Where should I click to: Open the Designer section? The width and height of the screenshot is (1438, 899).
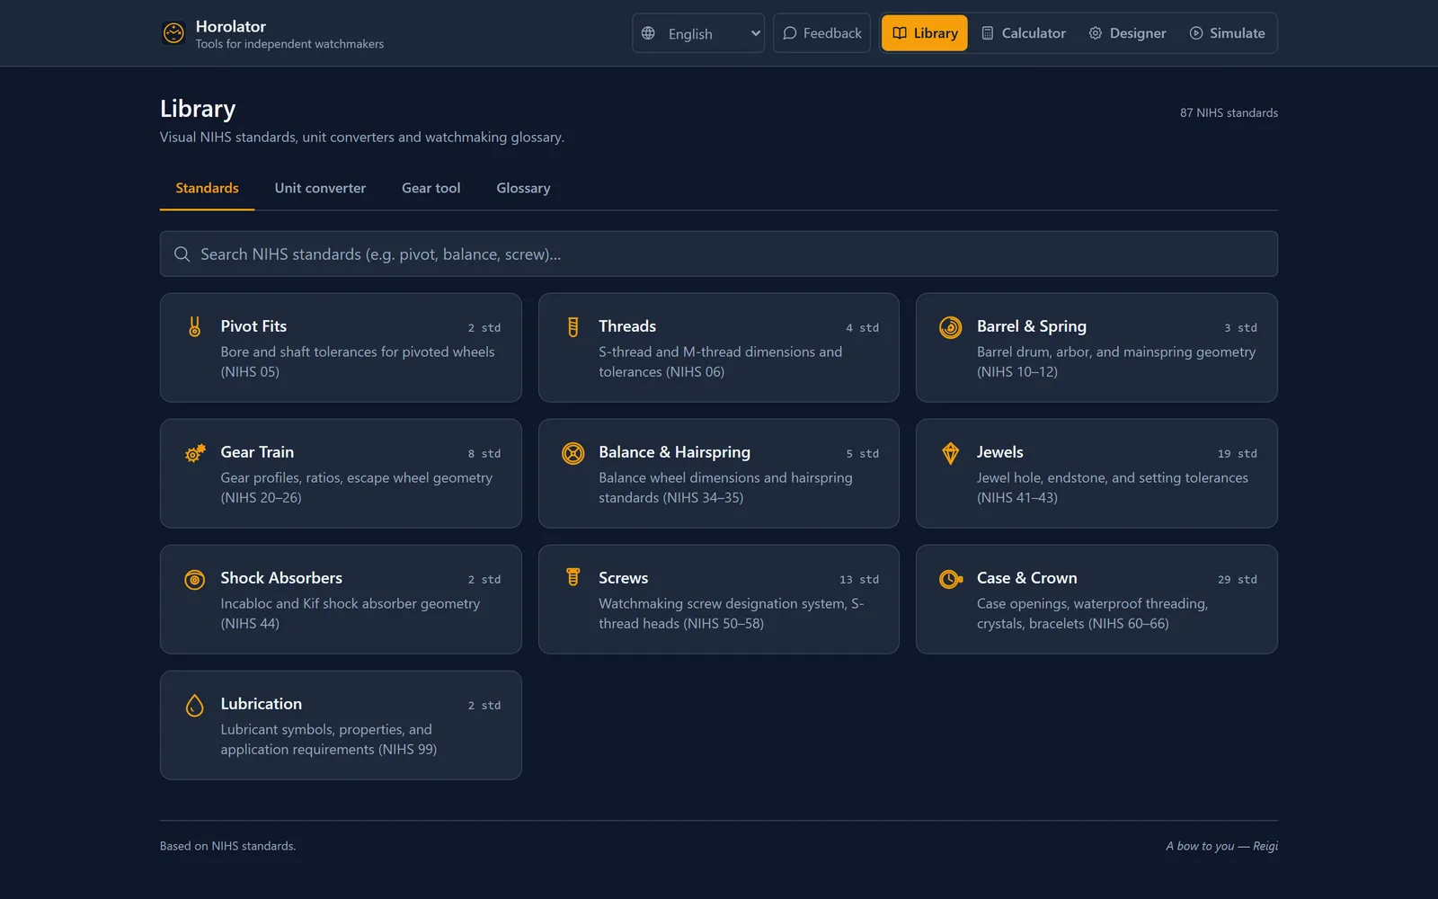tap(1127, 33)
